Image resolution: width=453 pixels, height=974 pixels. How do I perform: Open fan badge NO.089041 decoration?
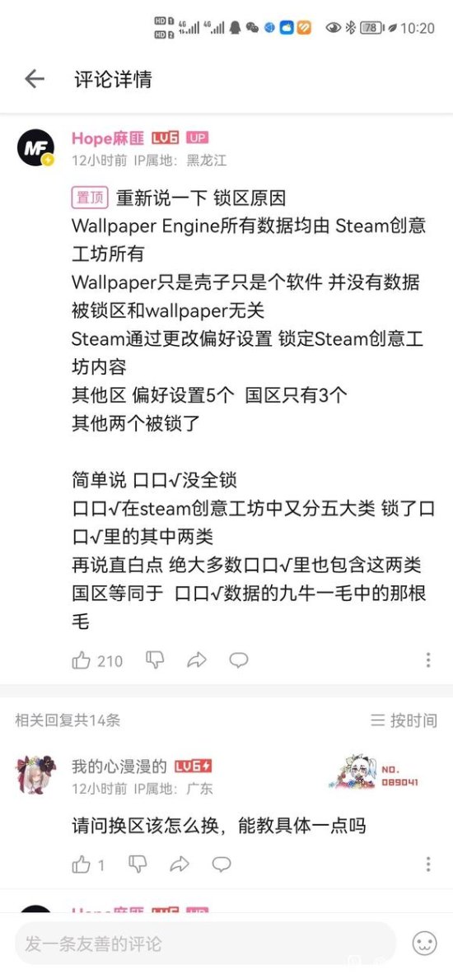pos(374,773)
